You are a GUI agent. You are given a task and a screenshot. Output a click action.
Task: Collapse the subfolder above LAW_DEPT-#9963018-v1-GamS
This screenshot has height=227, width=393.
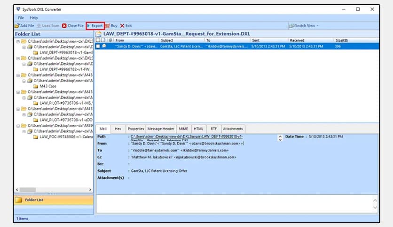tap(24, 47)
